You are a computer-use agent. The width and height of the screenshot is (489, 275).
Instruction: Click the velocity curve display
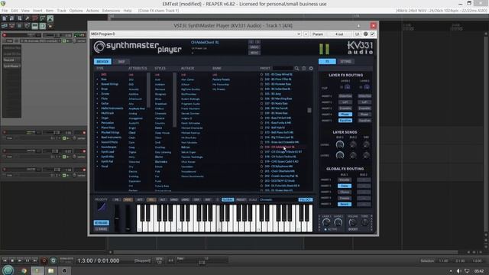tap(102, 208)
